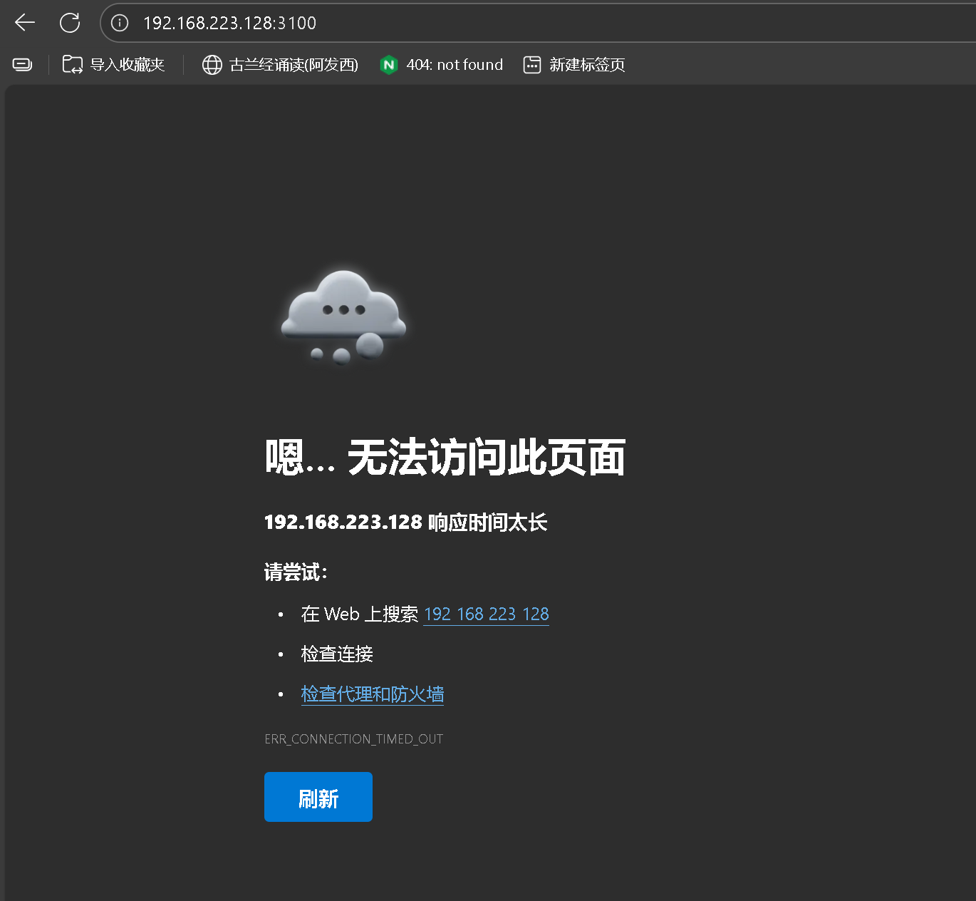Open the 检查代理和防火墙 link
976x901 pixels.
373,694
